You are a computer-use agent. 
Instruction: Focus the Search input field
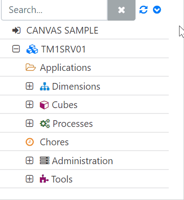[54, 10]
